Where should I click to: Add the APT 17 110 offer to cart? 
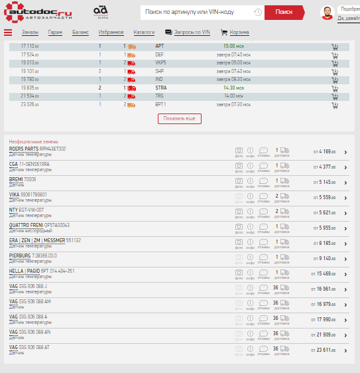point(335,47)
